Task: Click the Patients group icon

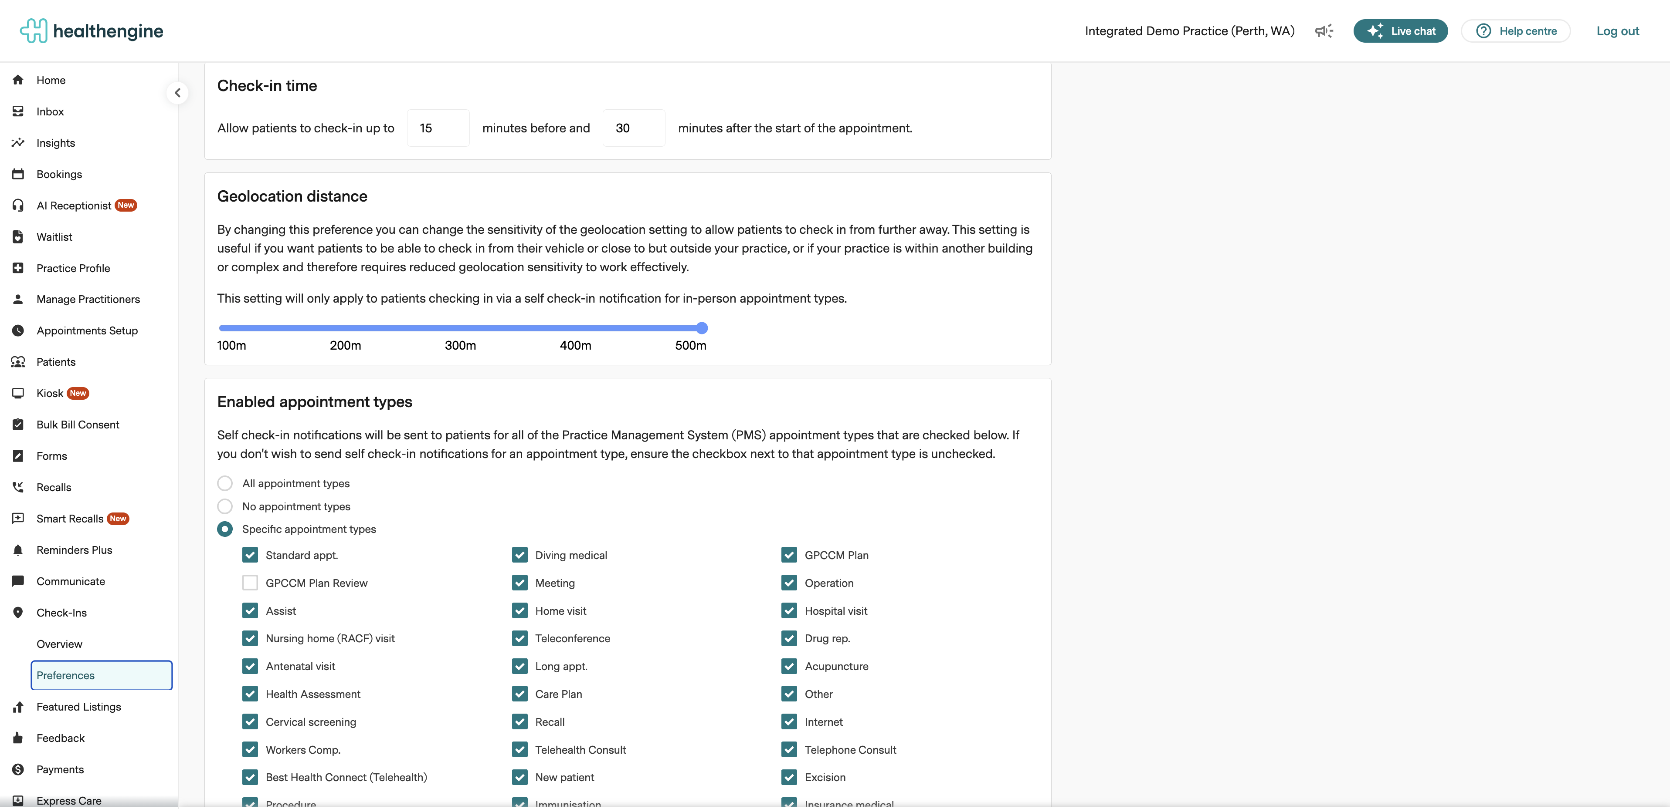Action: 18,362
